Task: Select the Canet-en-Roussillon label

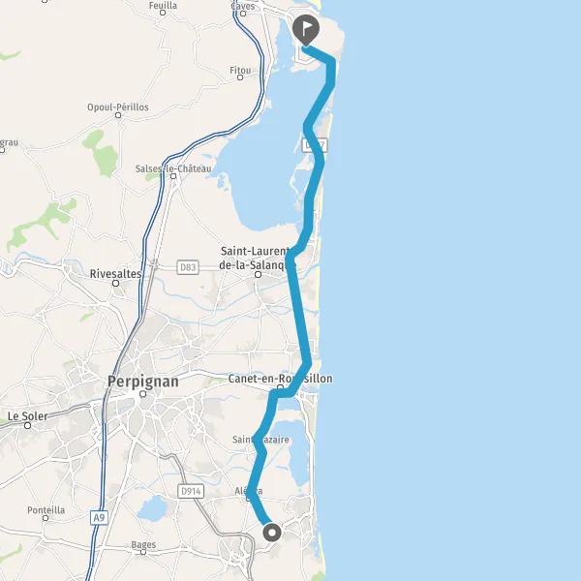Action: pyautogui.click(x=280, y=379)
